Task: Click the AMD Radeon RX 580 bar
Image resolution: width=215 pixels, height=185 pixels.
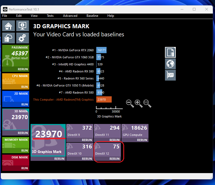Action: tap(99, 92)
